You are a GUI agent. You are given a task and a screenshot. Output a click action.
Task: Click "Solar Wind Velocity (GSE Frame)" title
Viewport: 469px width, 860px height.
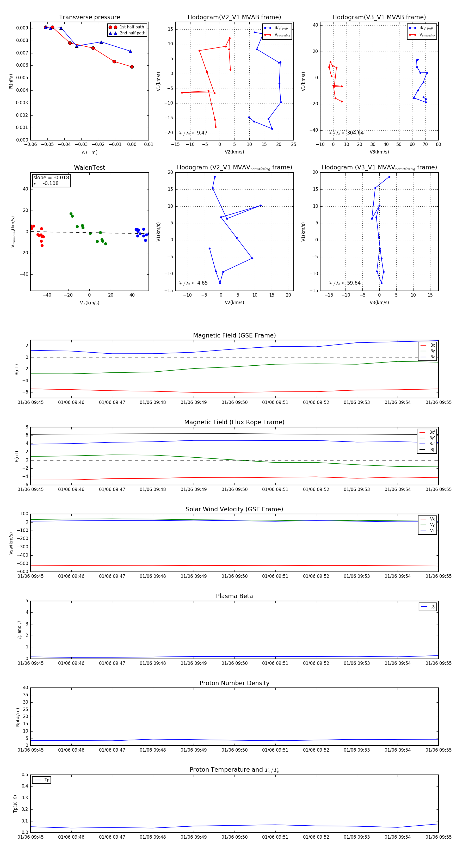(234, 509)
